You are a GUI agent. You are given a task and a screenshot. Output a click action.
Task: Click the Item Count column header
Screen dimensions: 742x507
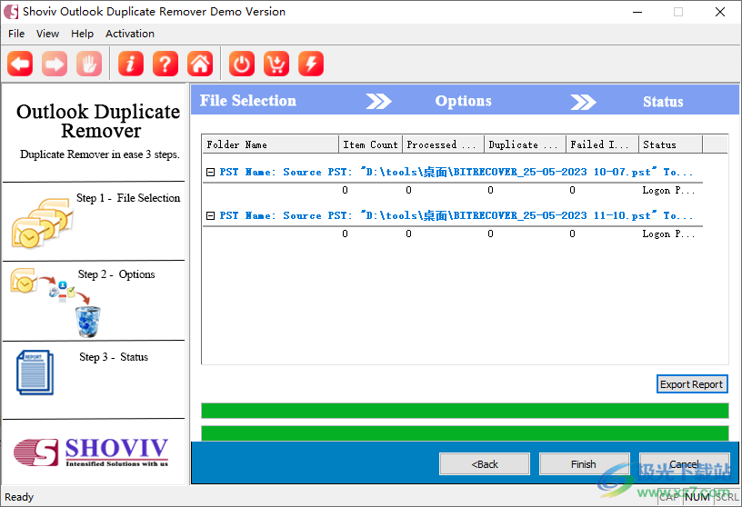click(x=371, y=144)
